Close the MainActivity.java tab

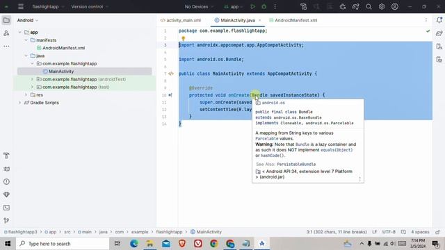click(x=259, y=20)
